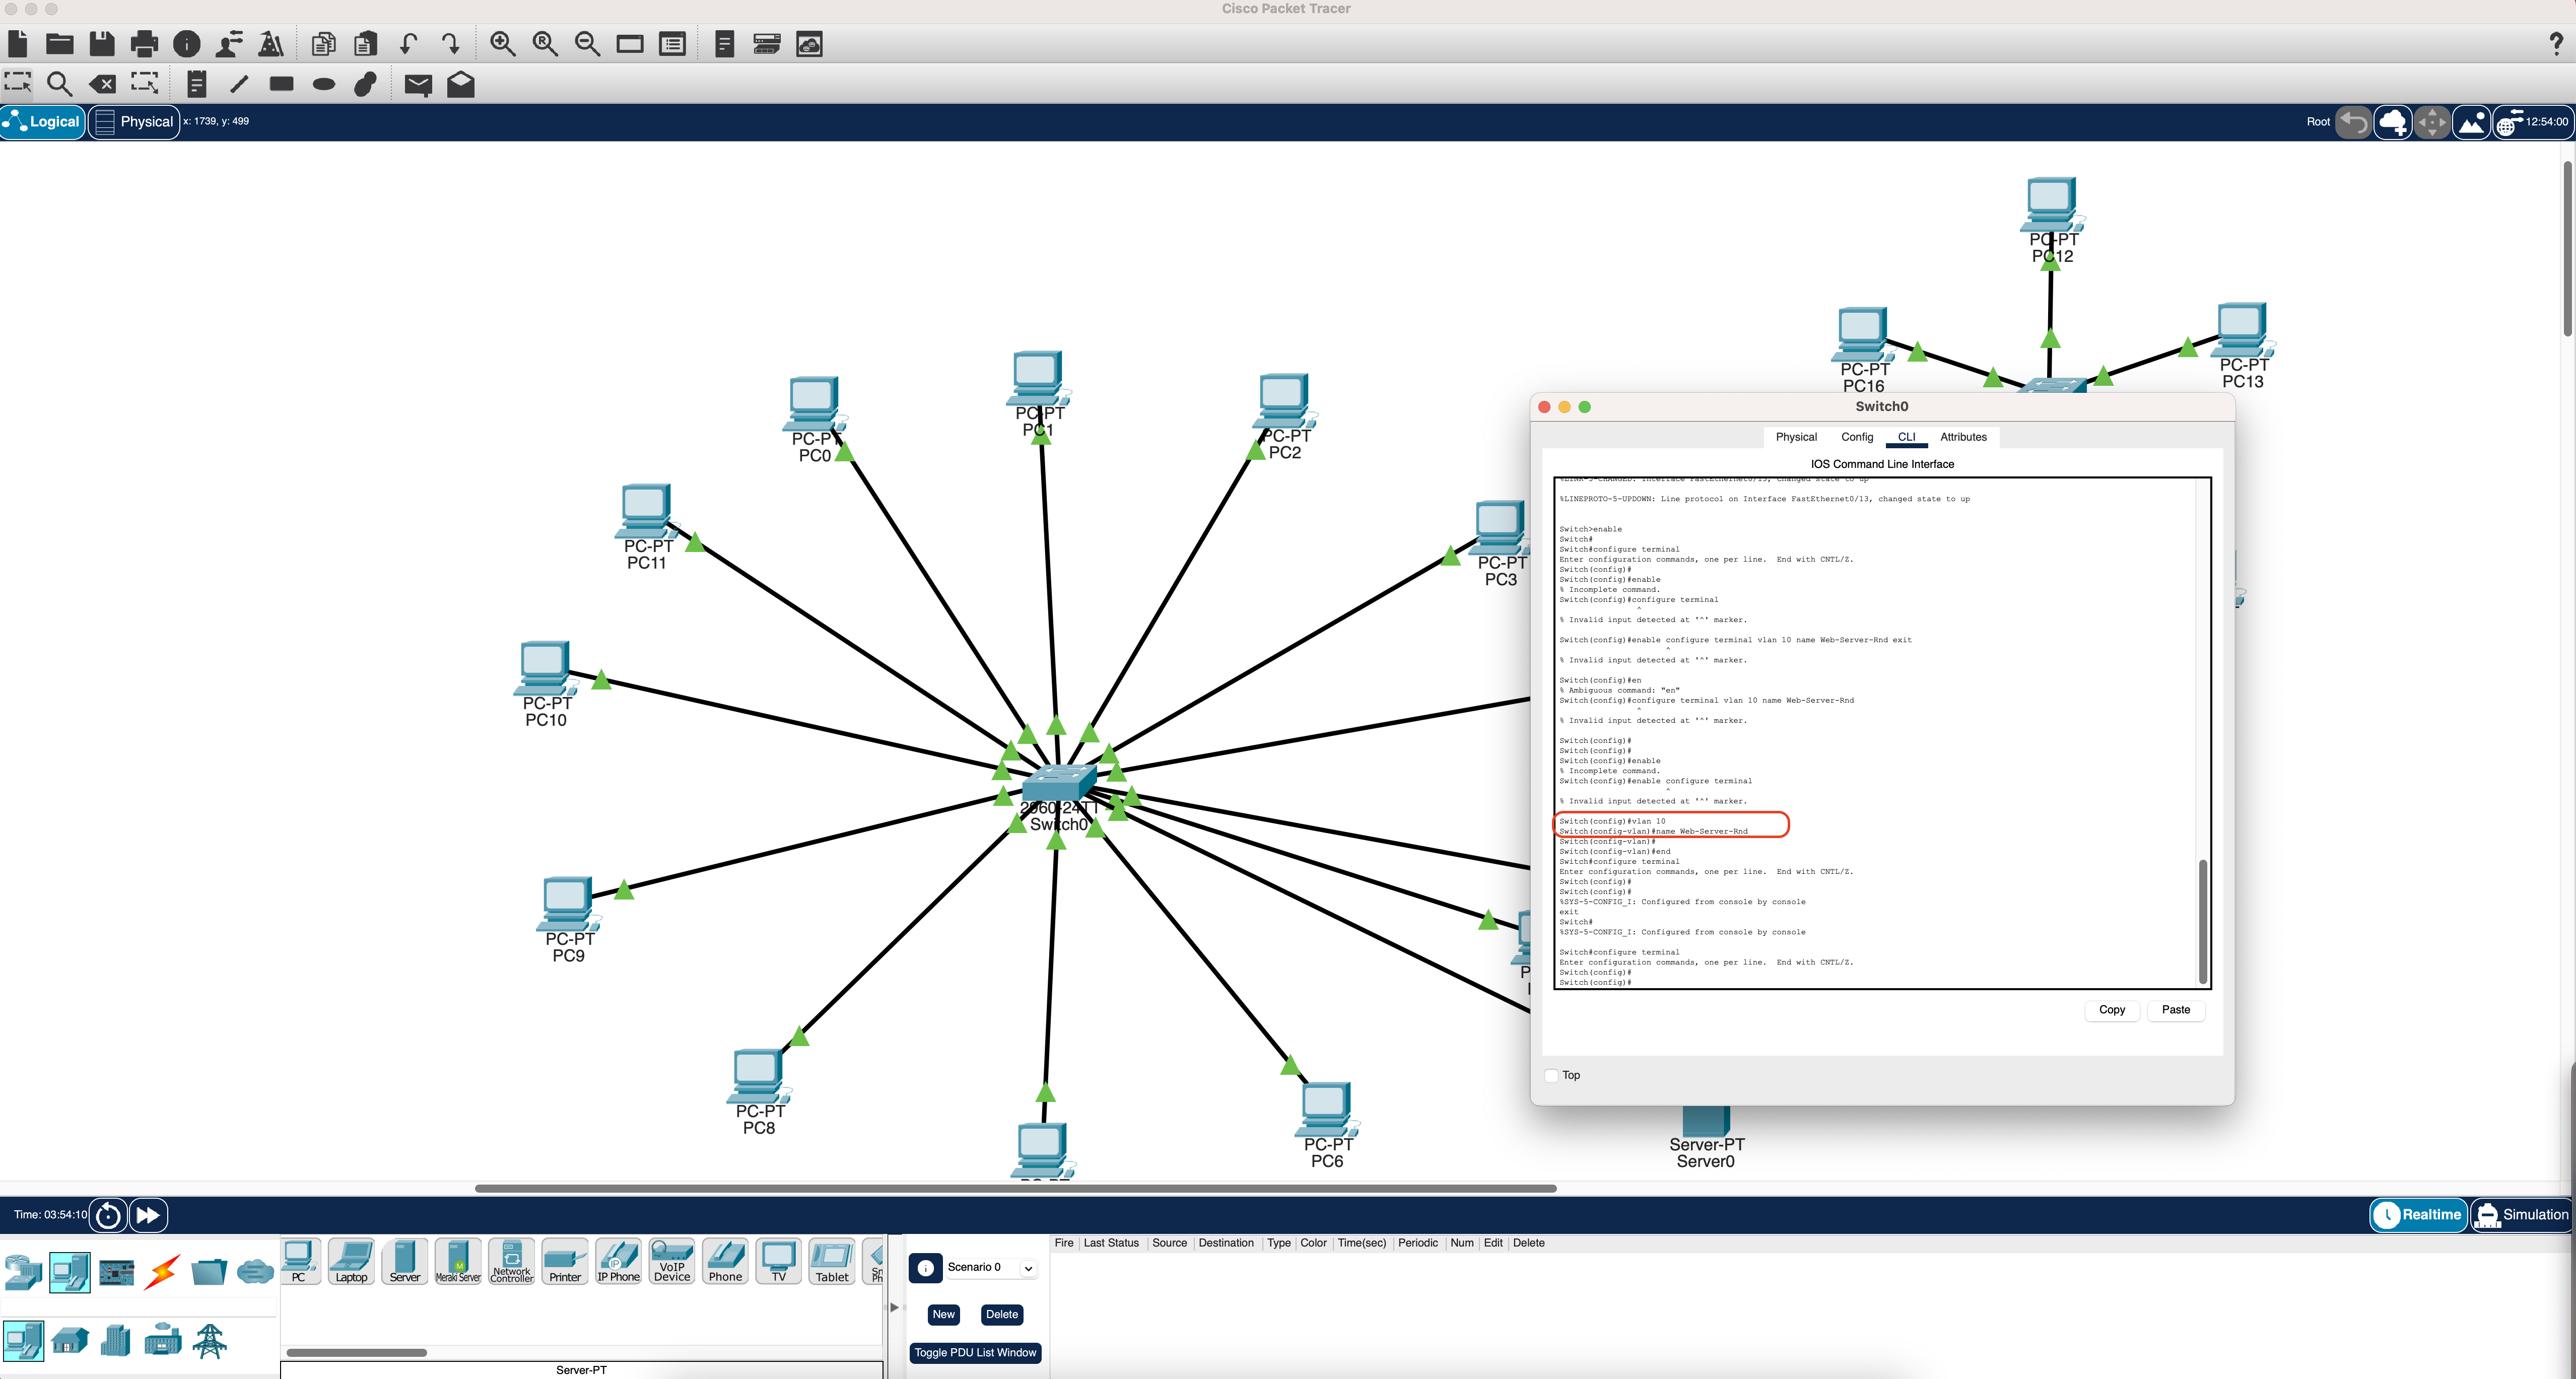
Task: Pick the Printer device from palette
Action: (565, 1261)
